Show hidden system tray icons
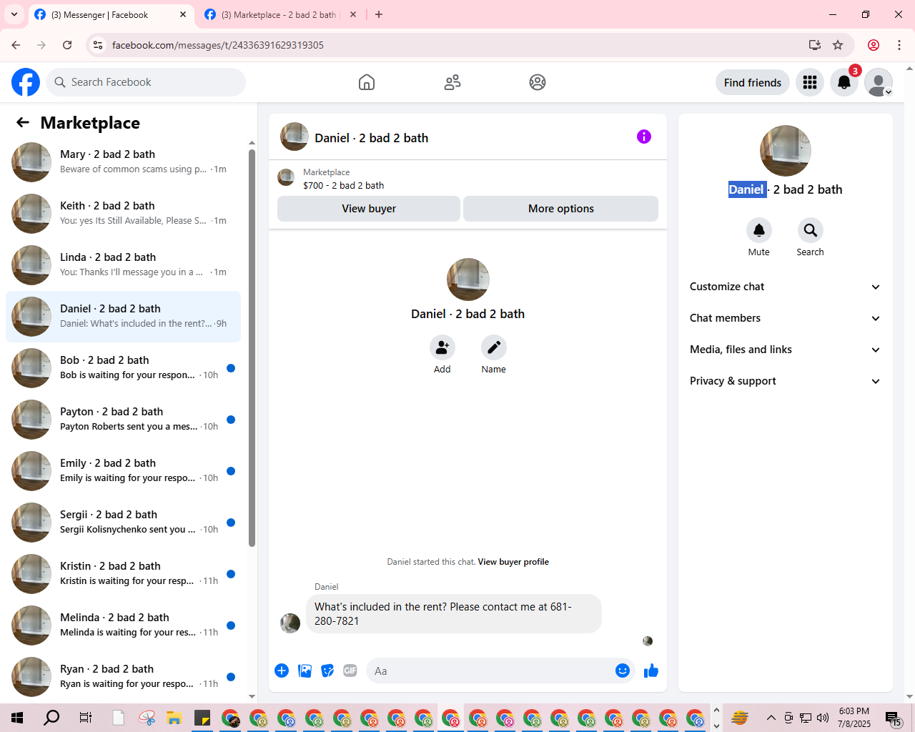 (771, 718)
